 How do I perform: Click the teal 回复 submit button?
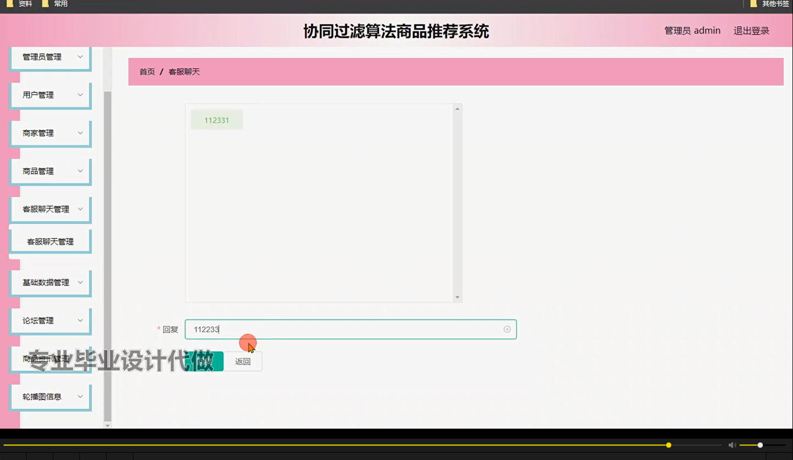[204, 361]
